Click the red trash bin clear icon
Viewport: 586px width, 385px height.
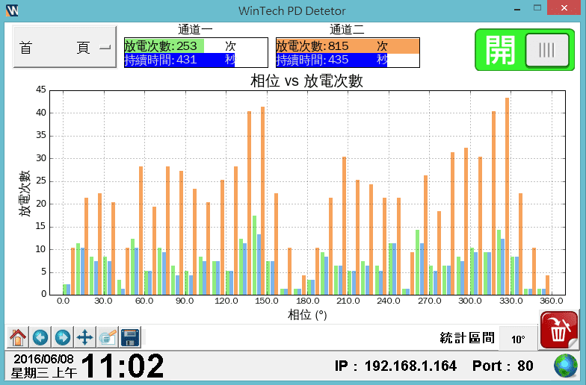click(x=557, y=328)
